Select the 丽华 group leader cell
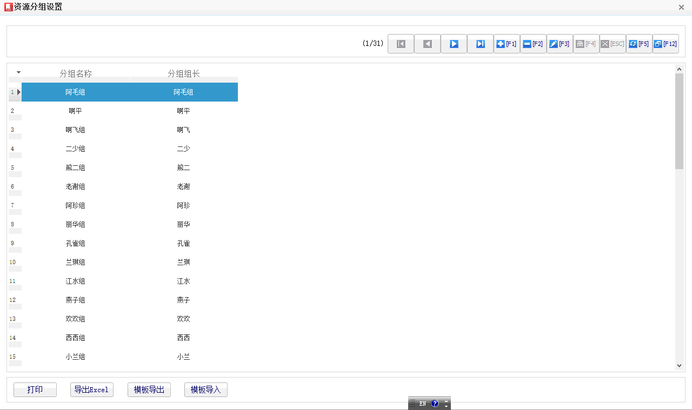The image size is (692, 410). [184, 224]
